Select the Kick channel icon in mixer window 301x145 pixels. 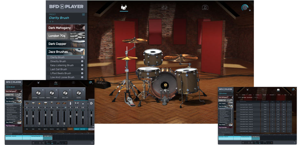pyautogui.click(x=27, y=103)
